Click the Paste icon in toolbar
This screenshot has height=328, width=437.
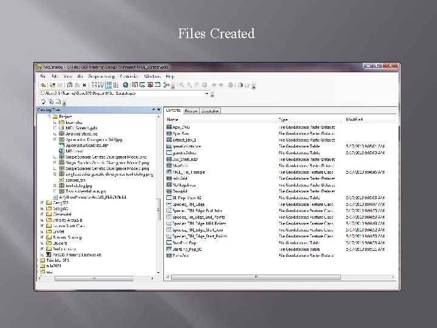[x=77, y=85]
